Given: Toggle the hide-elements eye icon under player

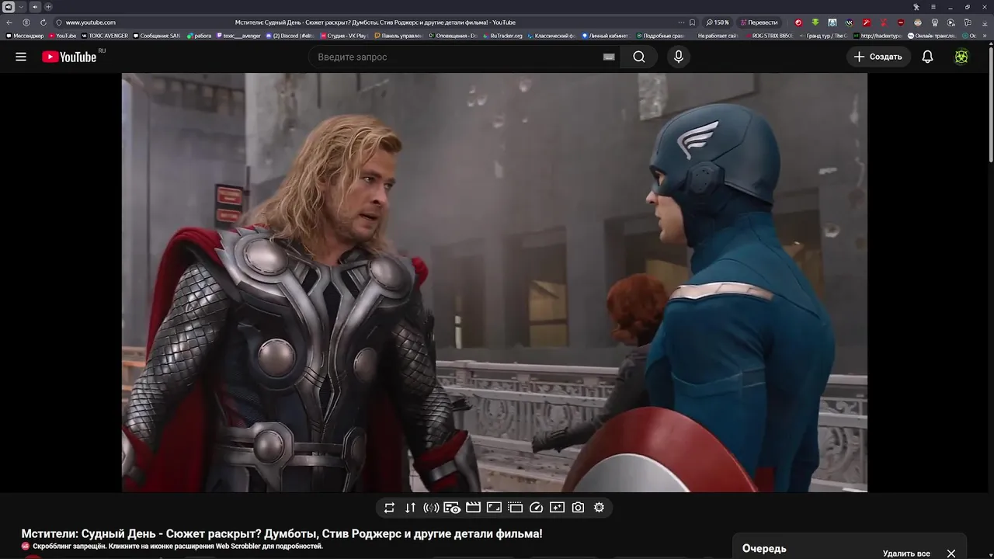Looking at the screenshot, I should click(x=452, y=508).
